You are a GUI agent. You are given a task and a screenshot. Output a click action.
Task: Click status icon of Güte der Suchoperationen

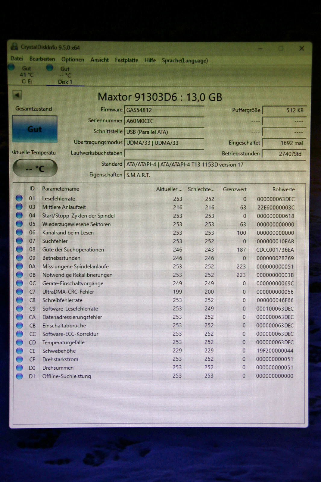click(x=19, y=249)
